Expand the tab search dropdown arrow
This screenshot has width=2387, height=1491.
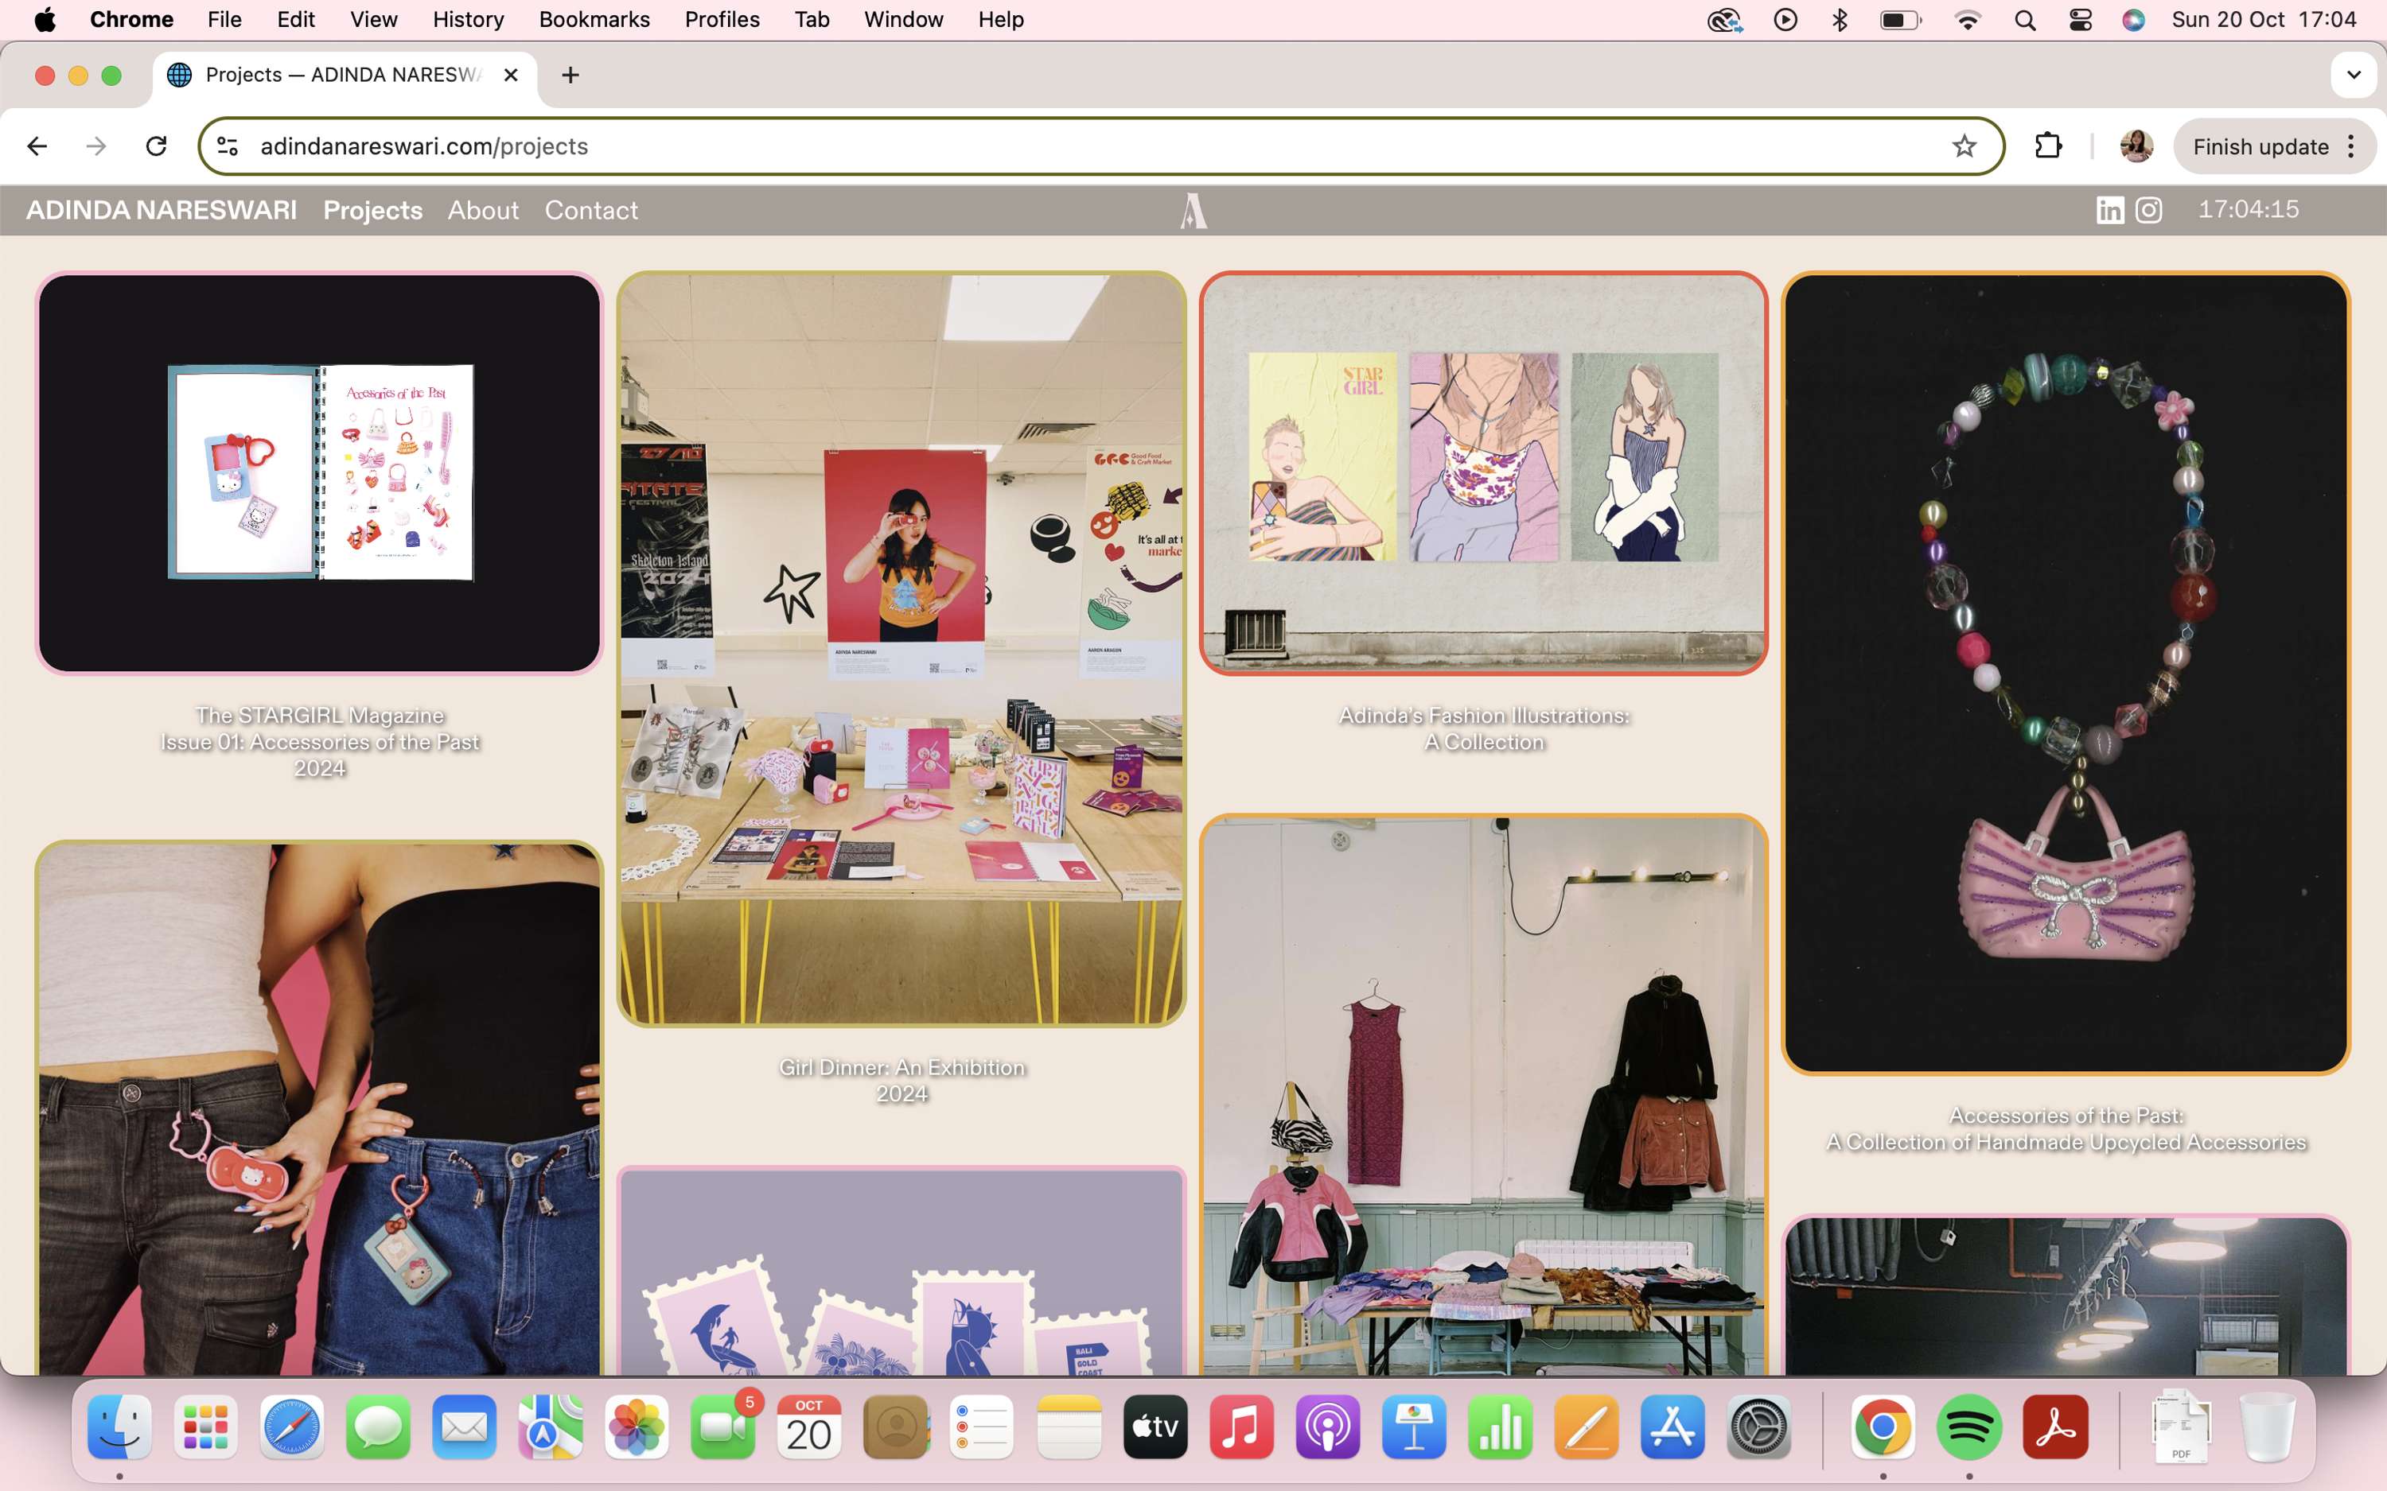pyautogui.click(x=2354, y=75)
